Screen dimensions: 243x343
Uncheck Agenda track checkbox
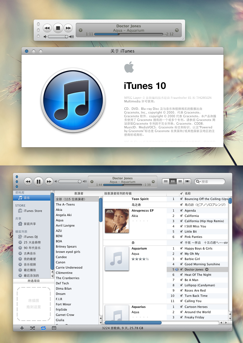[181, 211]
